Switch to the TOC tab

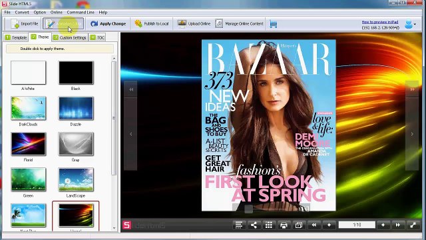click(x=97, y=37)
